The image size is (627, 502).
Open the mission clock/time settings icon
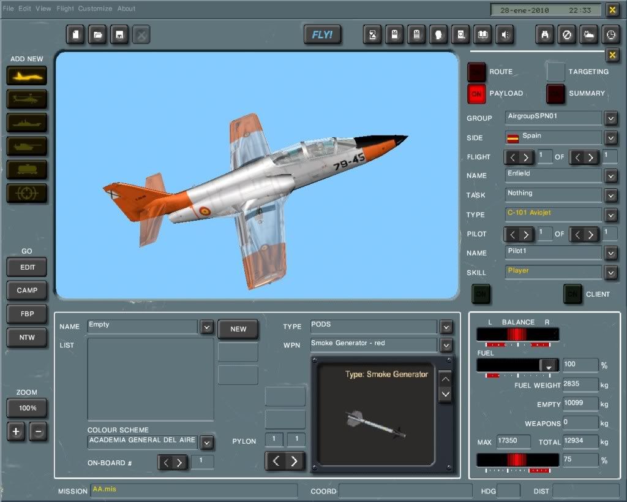pyautogui.click(x=610, y=35)
